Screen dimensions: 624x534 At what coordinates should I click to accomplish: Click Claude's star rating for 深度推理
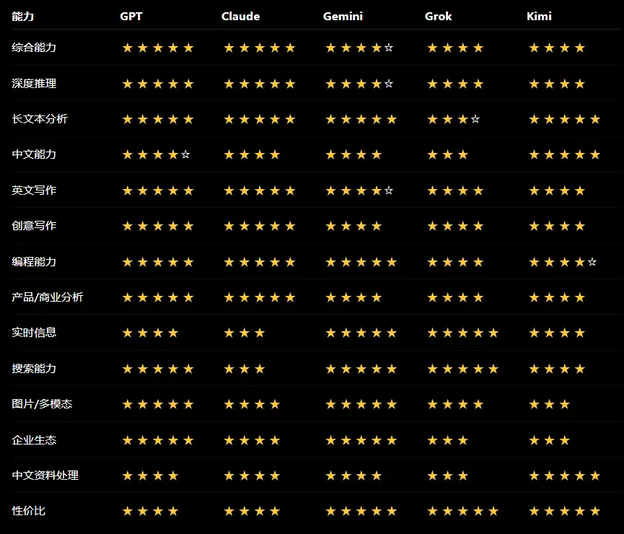point(260,84)
